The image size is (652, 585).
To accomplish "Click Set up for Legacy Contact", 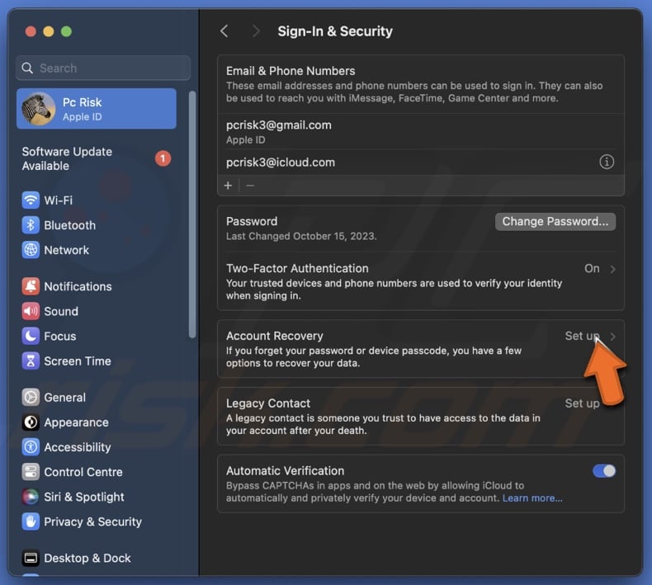I will pos(582,403).
